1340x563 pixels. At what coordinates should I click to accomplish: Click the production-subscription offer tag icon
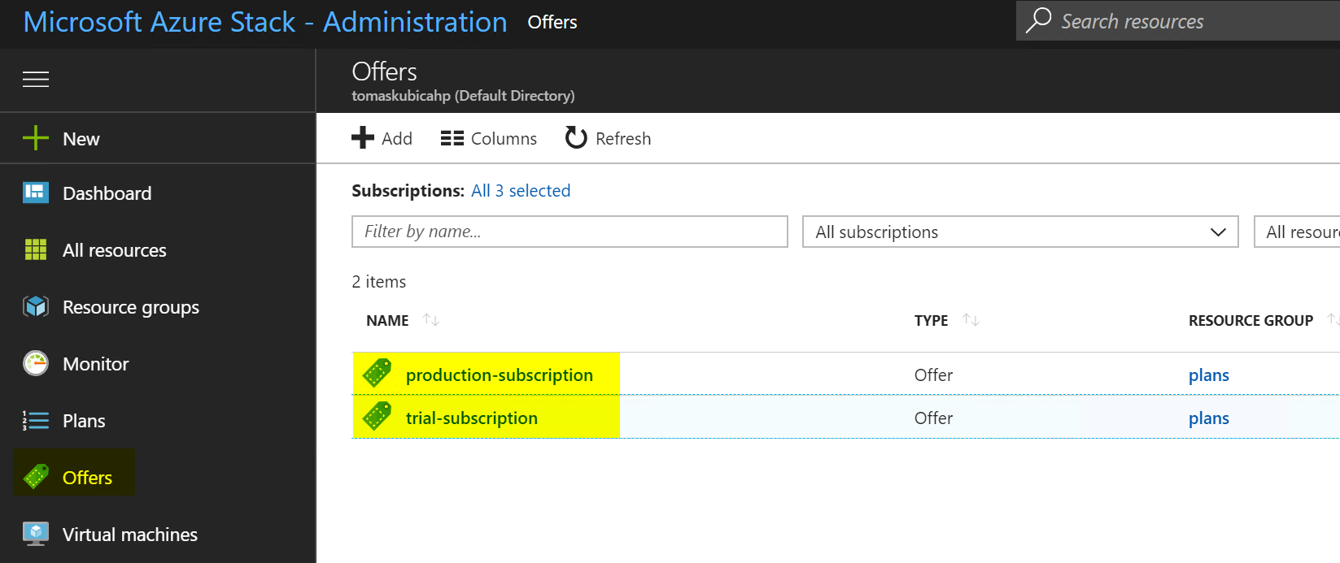click(377, 374)
